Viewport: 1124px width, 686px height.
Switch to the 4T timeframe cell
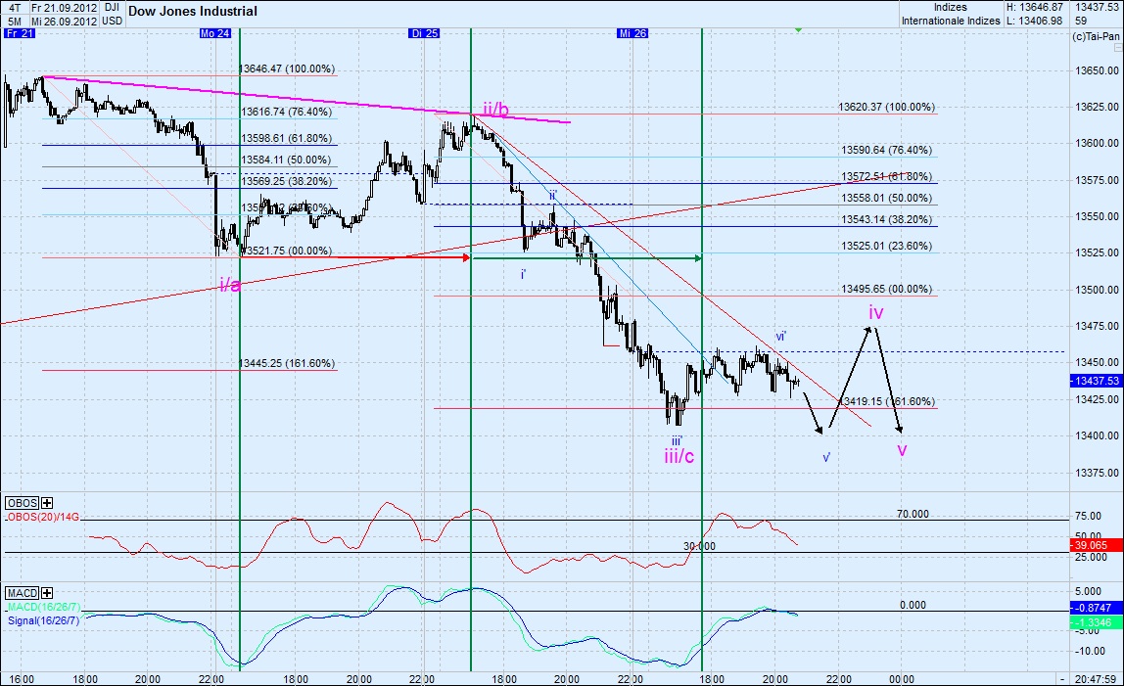tap(12, 7)
